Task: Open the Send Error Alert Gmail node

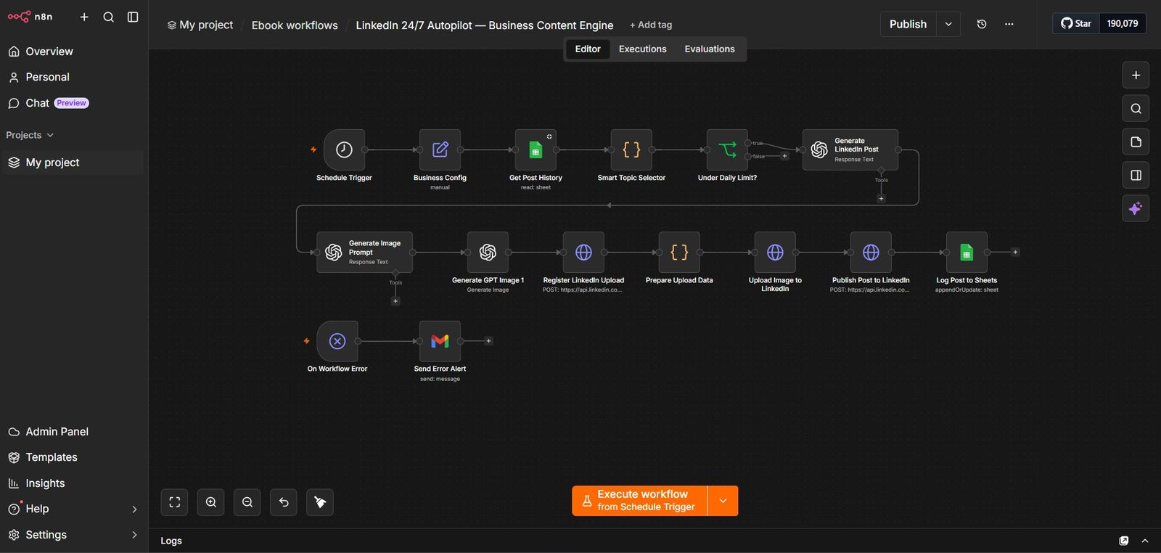Action: point(440,341)
